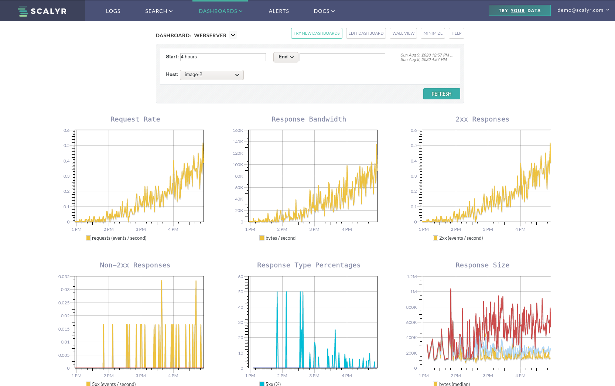Go to the Logs page

(x=113, y=11)
